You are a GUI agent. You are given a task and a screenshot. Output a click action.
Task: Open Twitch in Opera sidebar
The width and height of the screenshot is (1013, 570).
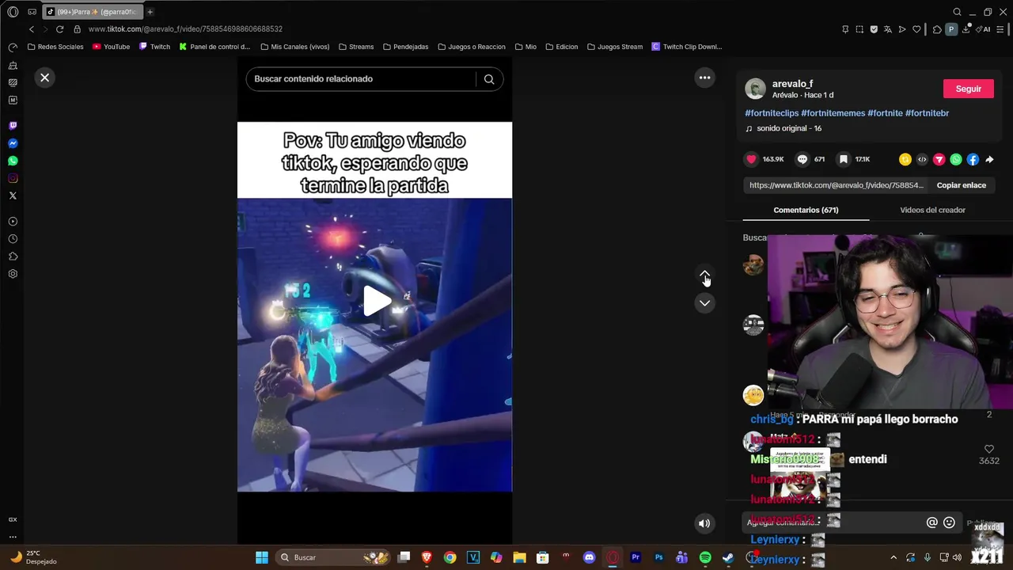pyautogui.click(x=13, y=126)
